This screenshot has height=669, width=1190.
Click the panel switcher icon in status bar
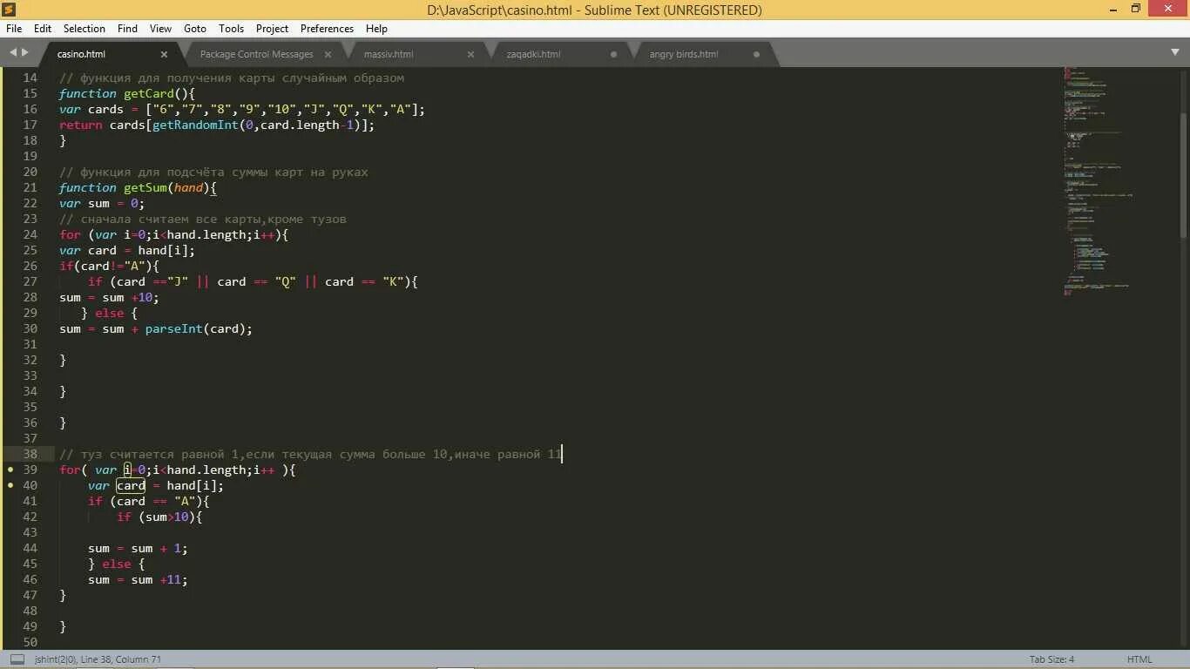pos(17,659)
